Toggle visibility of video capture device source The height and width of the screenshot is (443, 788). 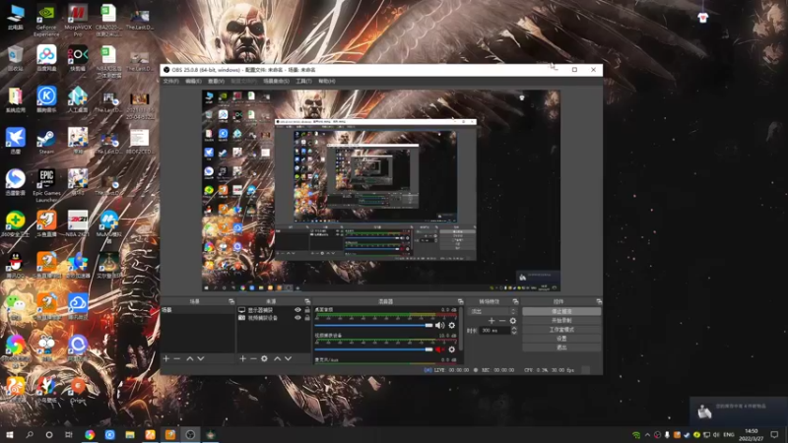click(x=297, y=318)
